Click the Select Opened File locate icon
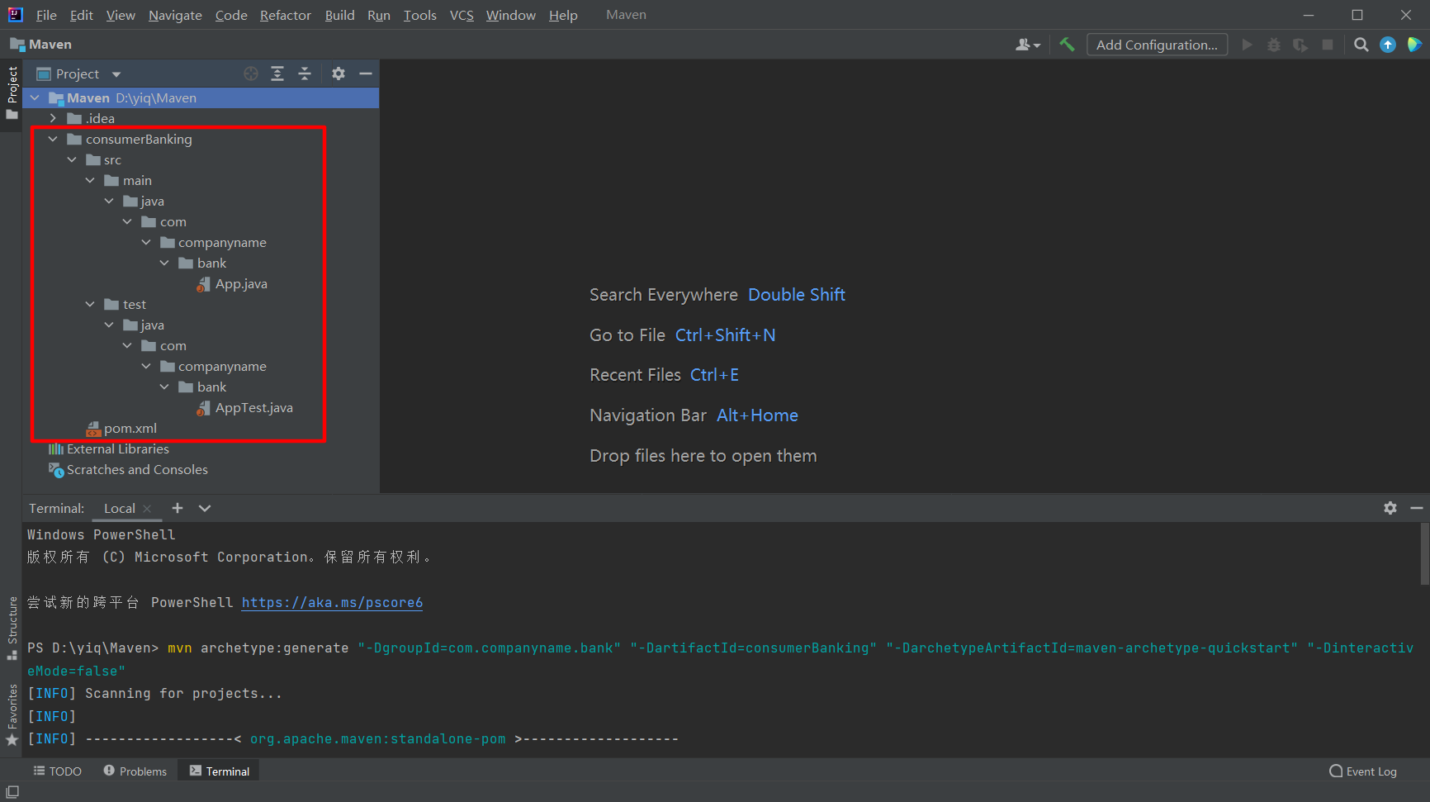This screenshot has height=802, width=1430. coord(251,74)
